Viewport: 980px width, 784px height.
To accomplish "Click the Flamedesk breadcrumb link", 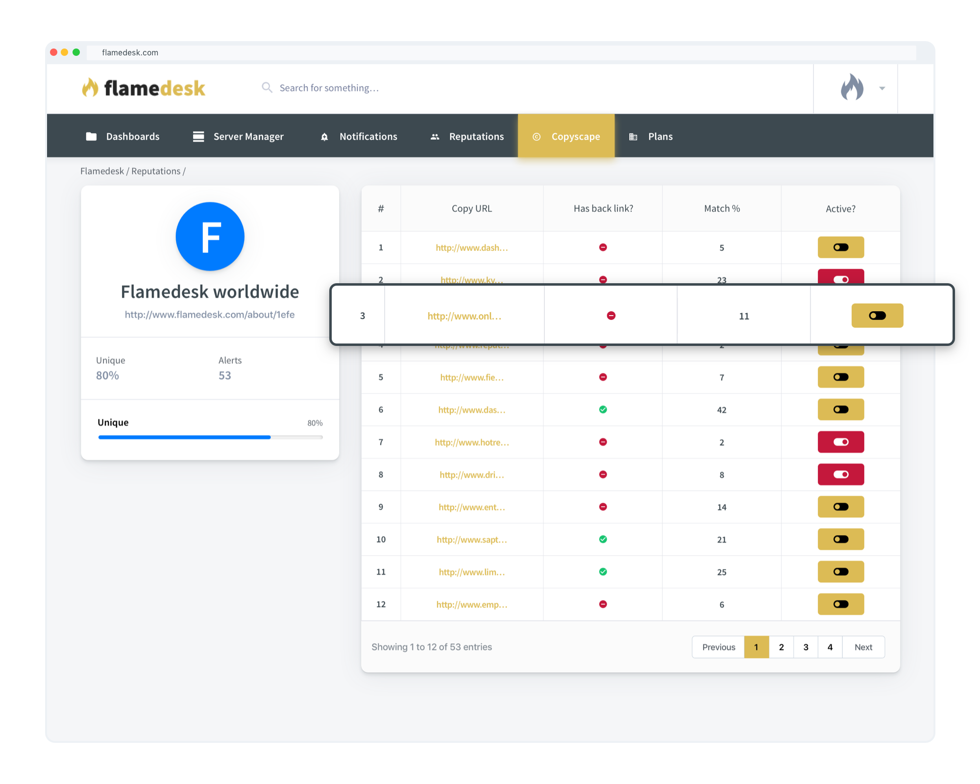I will click(x=102, y=171).
